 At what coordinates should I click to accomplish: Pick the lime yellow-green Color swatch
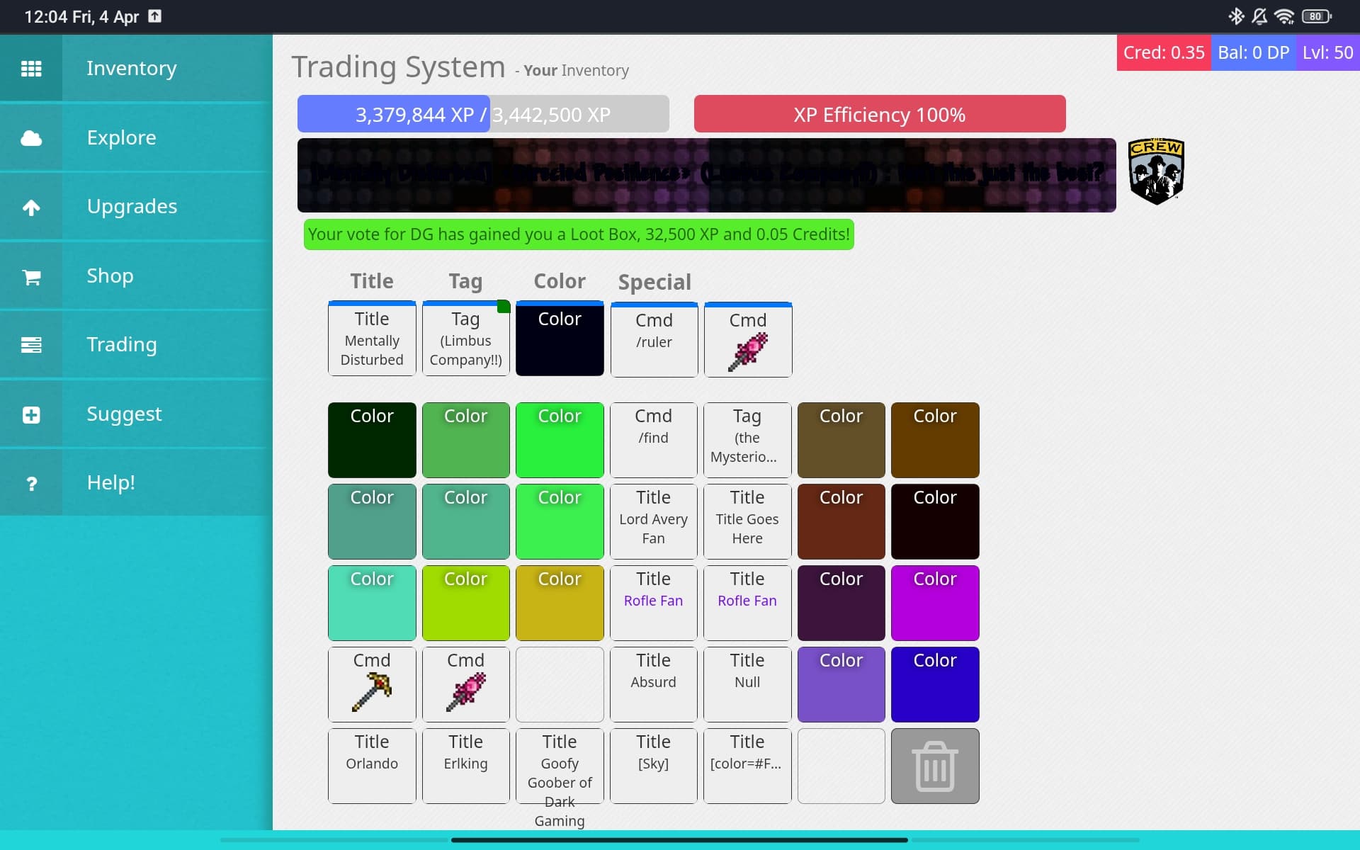pos(465,603)
